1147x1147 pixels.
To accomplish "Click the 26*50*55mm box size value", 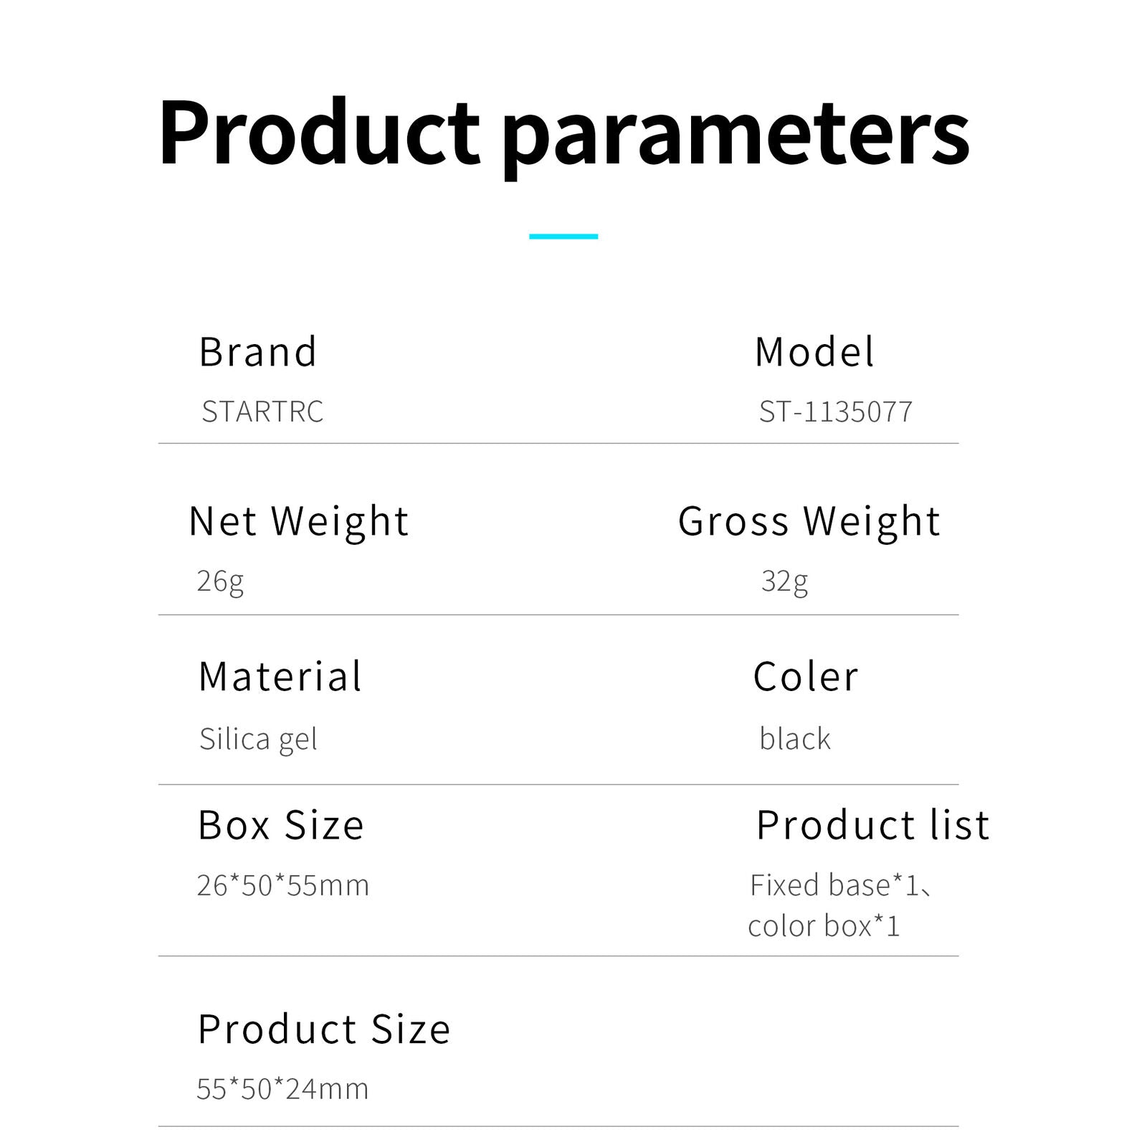I will click(x=282, y=885).
